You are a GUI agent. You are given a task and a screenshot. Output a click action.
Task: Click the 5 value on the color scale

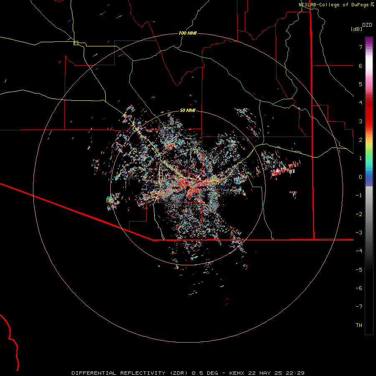pos(361,84)
